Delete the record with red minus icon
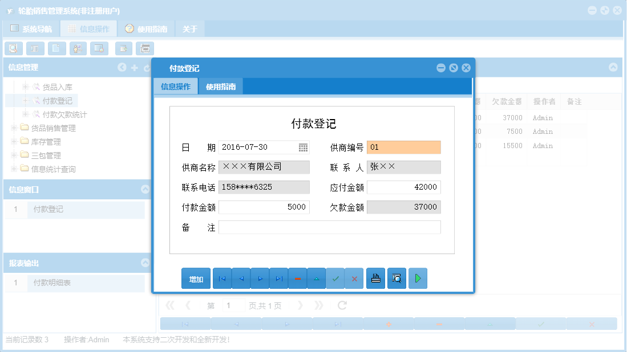 coord(297,279)
